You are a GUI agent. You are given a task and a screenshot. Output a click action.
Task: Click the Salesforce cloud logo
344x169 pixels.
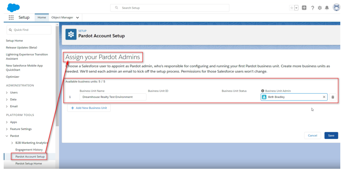pos(13,8)
